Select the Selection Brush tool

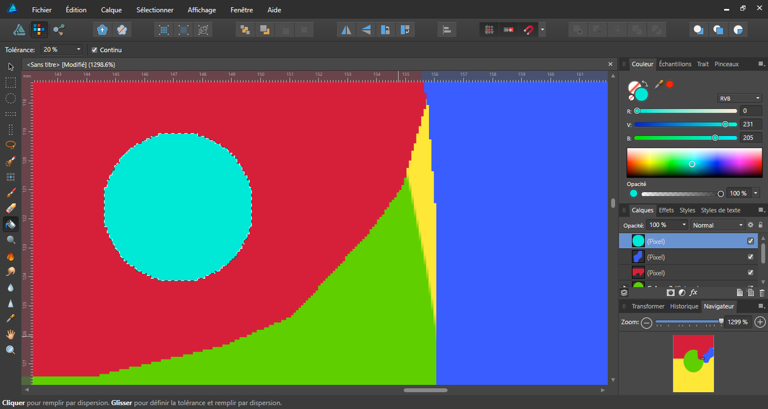click(10, 161)
